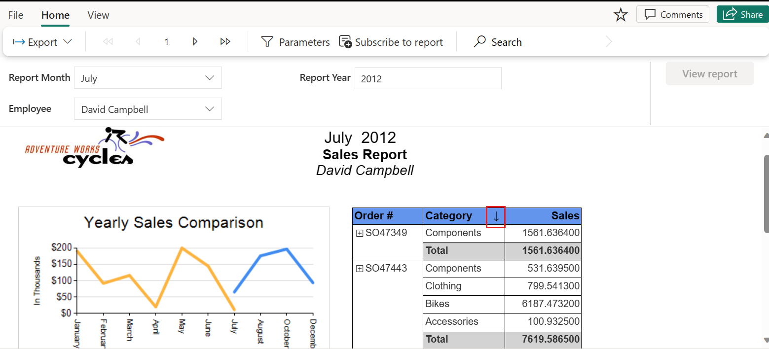Click the Accessories category cell
Viewport: 769px width, 349px height.
click(x=464, y=322)
